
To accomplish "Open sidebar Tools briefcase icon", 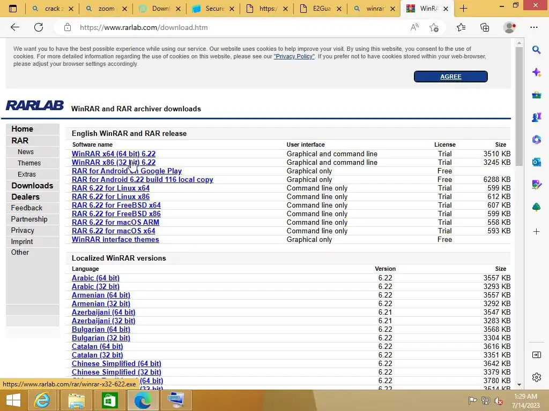I will coord(536,95).
